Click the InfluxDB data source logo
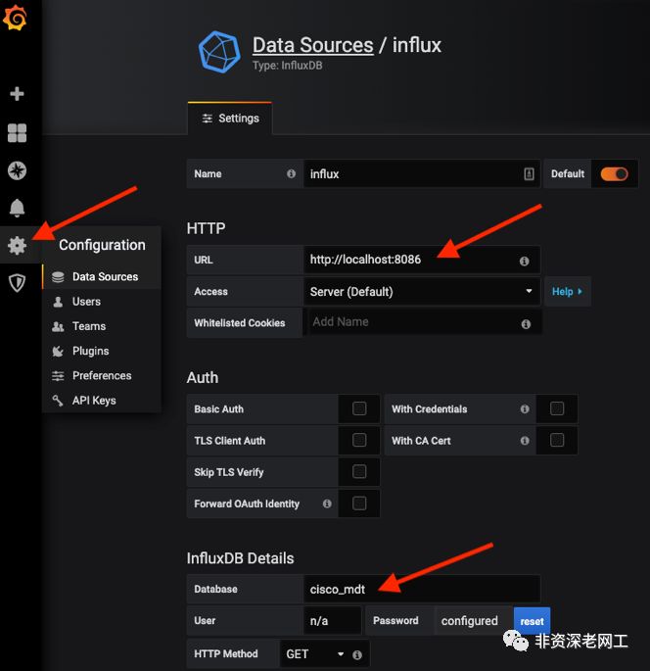 219,52
